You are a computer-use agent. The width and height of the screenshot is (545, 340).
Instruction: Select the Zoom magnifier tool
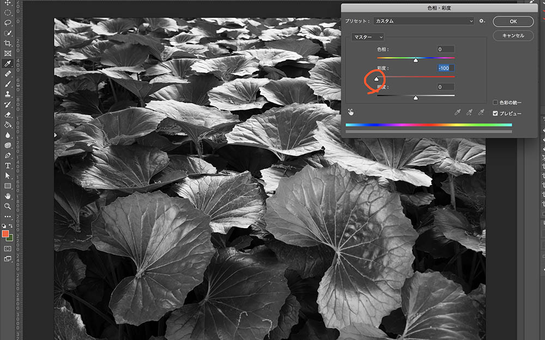point(8,206)
